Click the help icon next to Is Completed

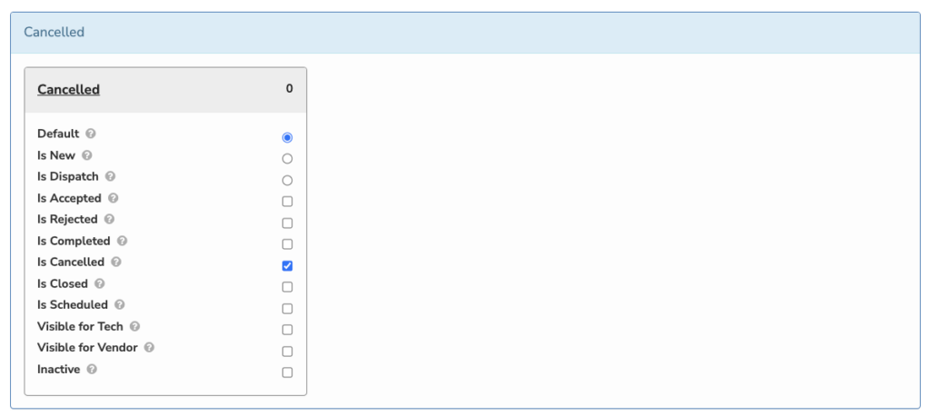(123, 241)
